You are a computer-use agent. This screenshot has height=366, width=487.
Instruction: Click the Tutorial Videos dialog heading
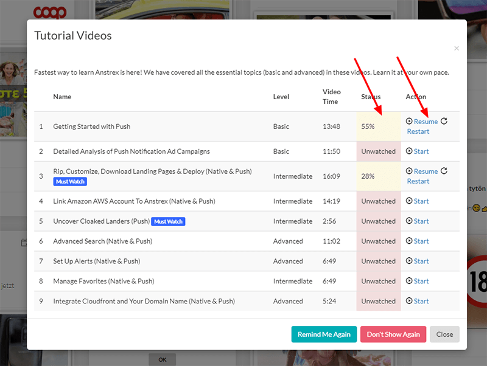tap(73, 36)
